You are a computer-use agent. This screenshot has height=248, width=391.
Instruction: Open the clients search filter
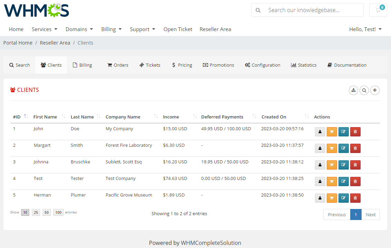click(364, 90)
